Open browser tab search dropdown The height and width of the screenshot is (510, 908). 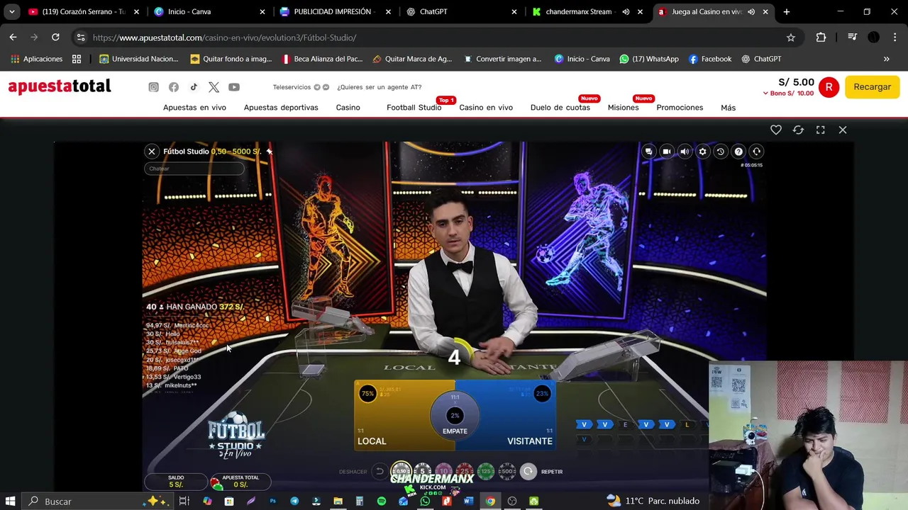[x=11, y=12]
